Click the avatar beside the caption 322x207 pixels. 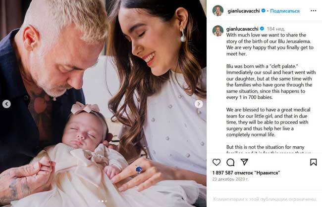click(217, 31)
